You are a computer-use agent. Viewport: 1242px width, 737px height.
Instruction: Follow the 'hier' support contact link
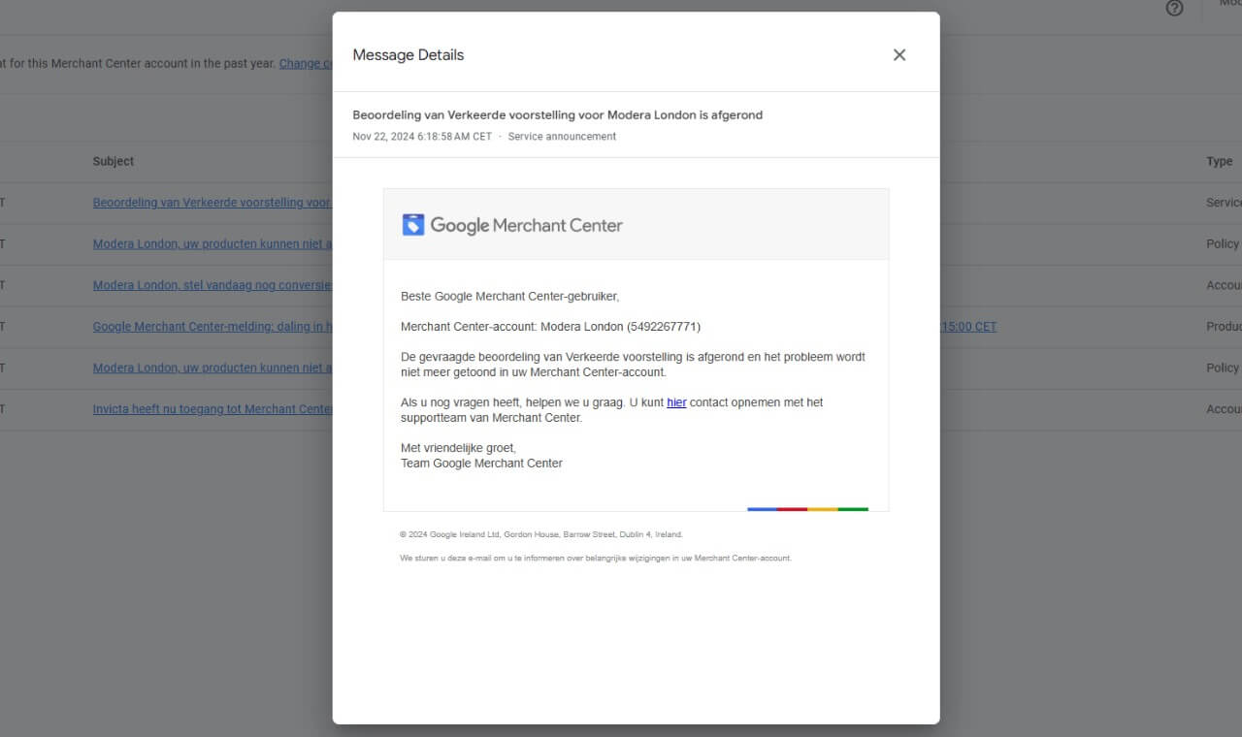pyautogui.click(x=676, y=402)
